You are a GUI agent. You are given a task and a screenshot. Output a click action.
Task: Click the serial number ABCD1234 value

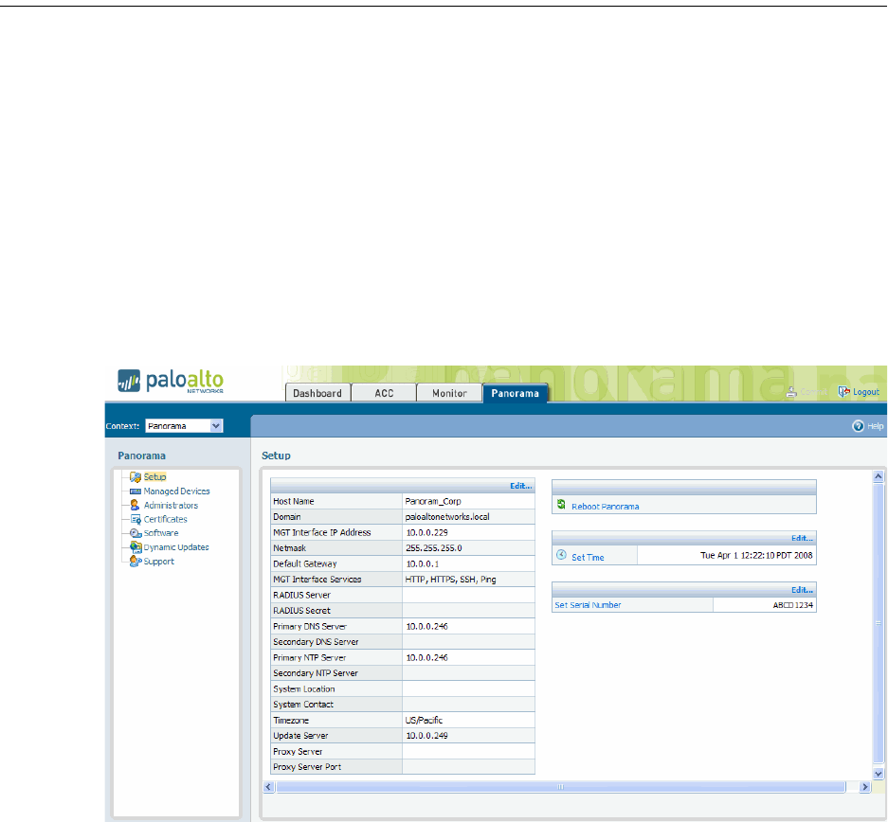click(x=793, y=605)
